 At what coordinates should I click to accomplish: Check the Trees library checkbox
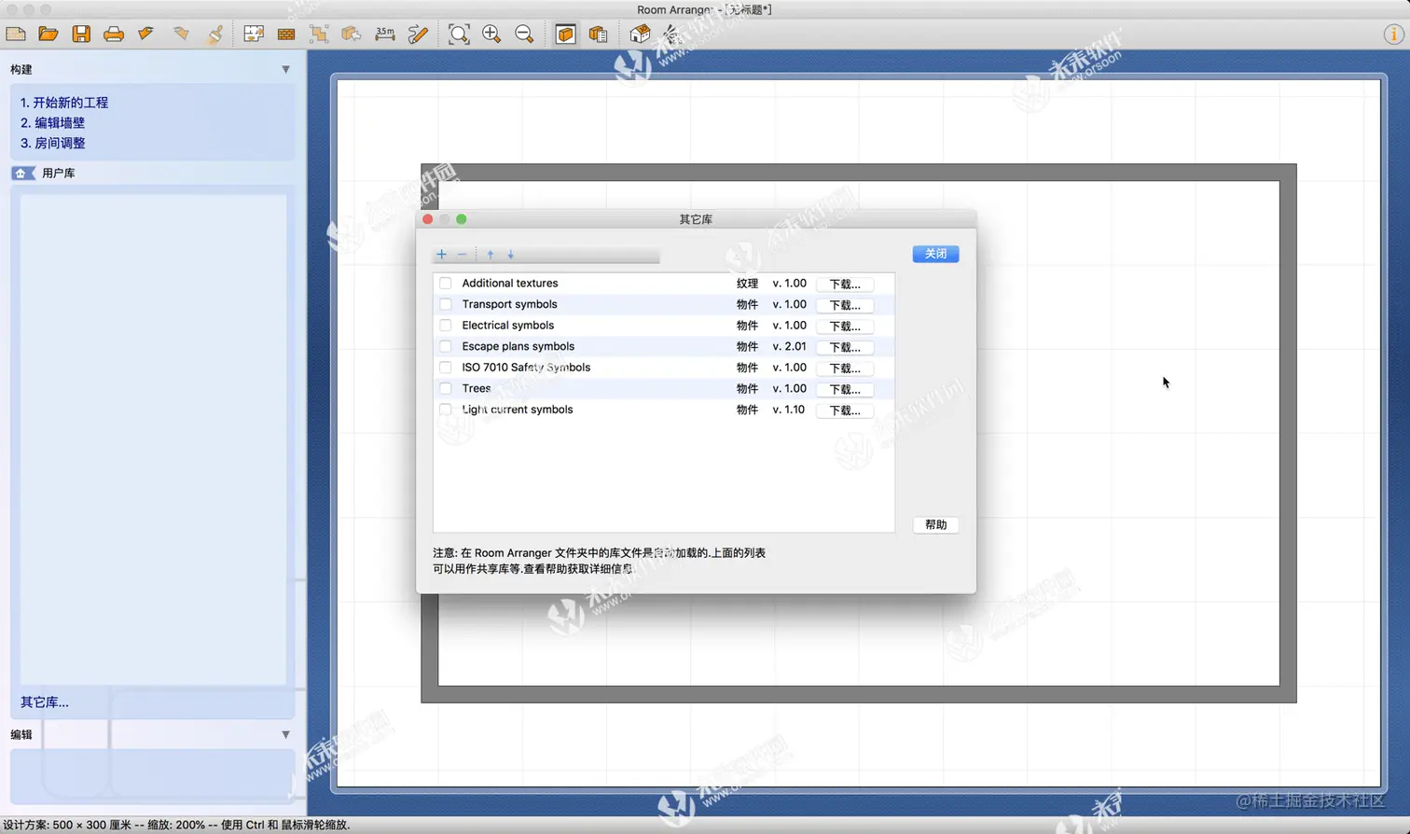pos(446,388)
